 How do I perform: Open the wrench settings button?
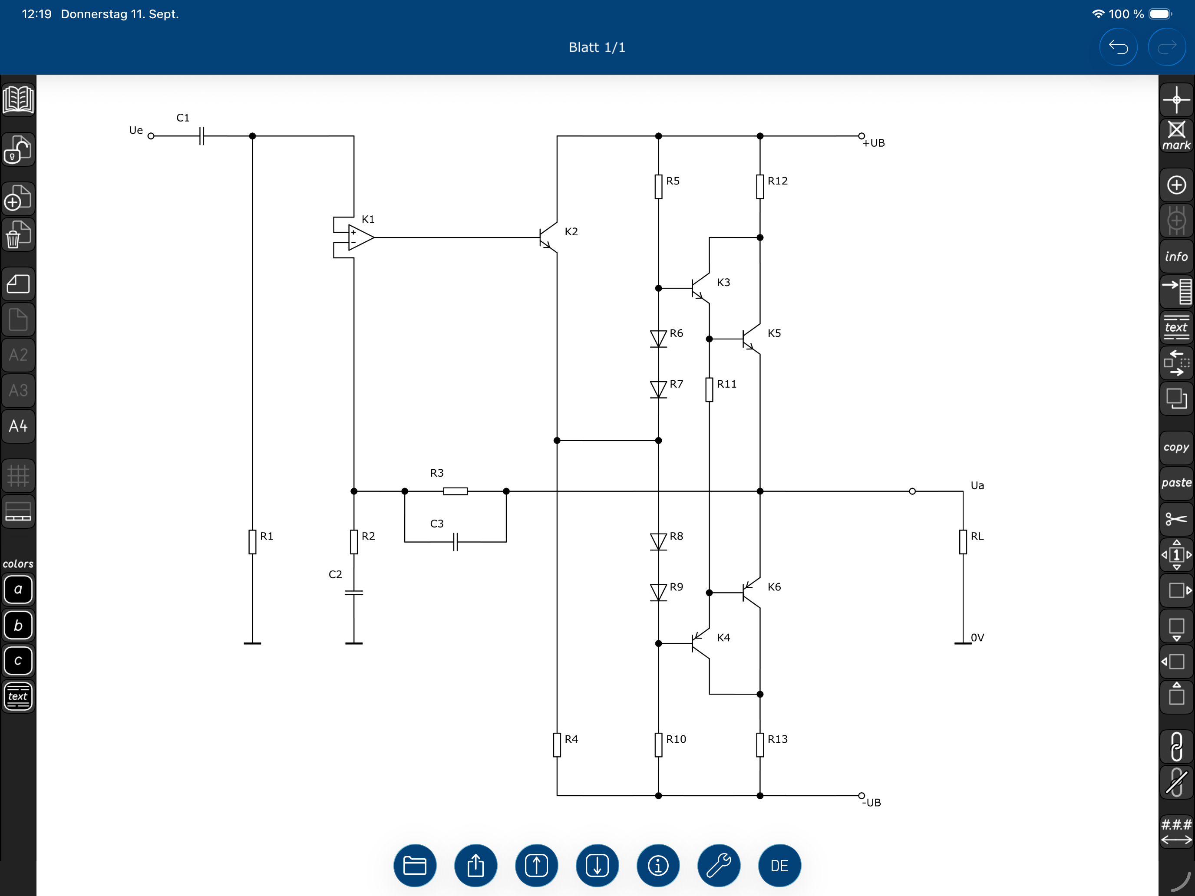click(x=719, y=865)
